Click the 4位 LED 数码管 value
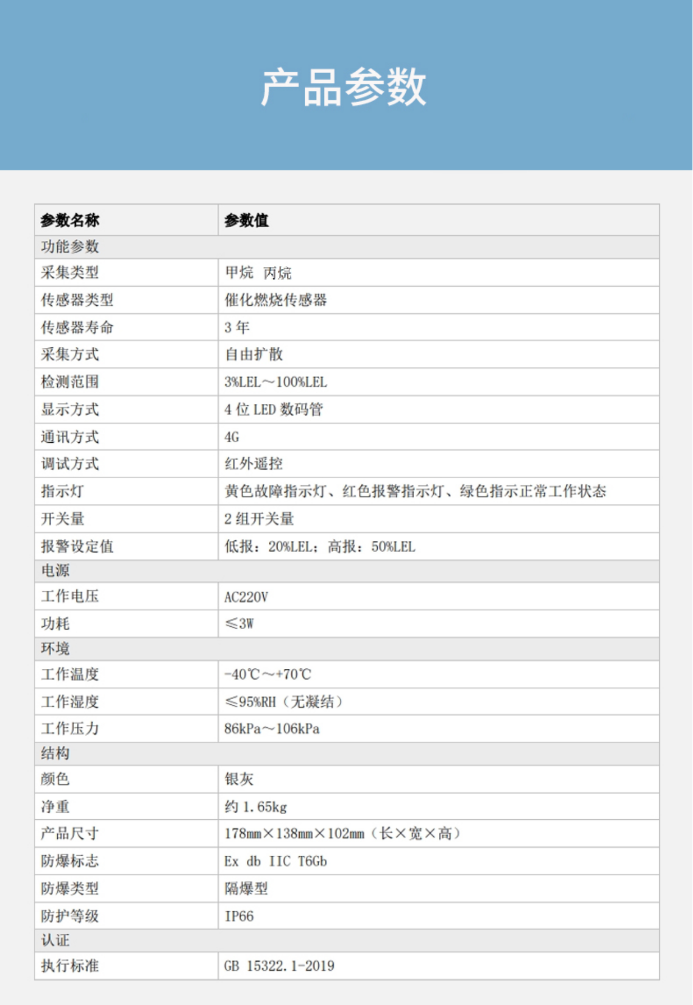693x1005 pixels. pyautogui.click(x=273, y=410)
